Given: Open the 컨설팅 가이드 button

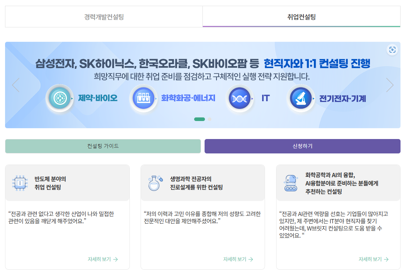Looking at the screenshot, I should [103, 146].
